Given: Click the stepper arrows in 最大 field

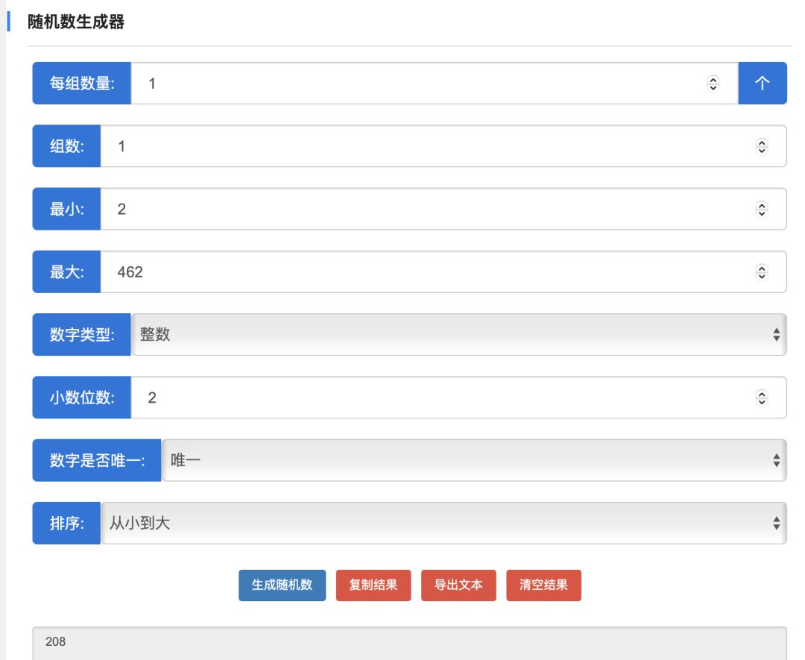Looking at the screenshot, I should [761, 272].
